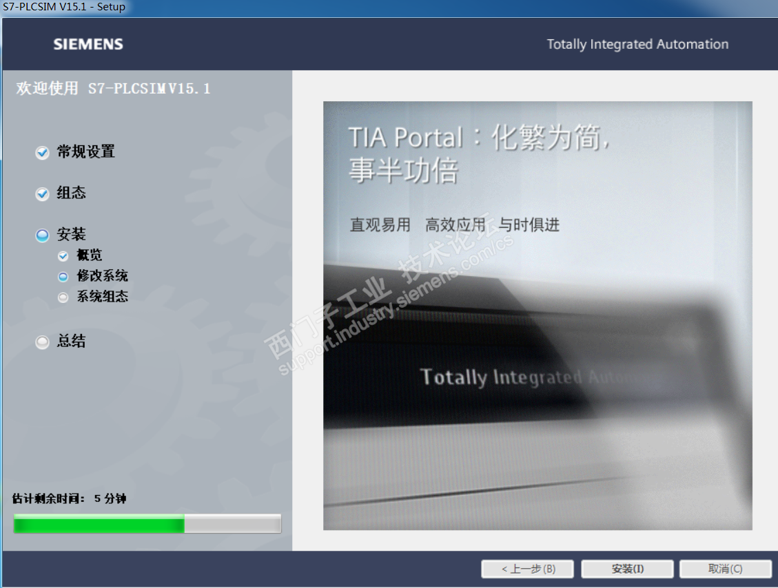Image resolution: width=778 pixels, height=588 pixels.
Task: Click the 与时俱进 slogan text
Action: tap(529, 224)
